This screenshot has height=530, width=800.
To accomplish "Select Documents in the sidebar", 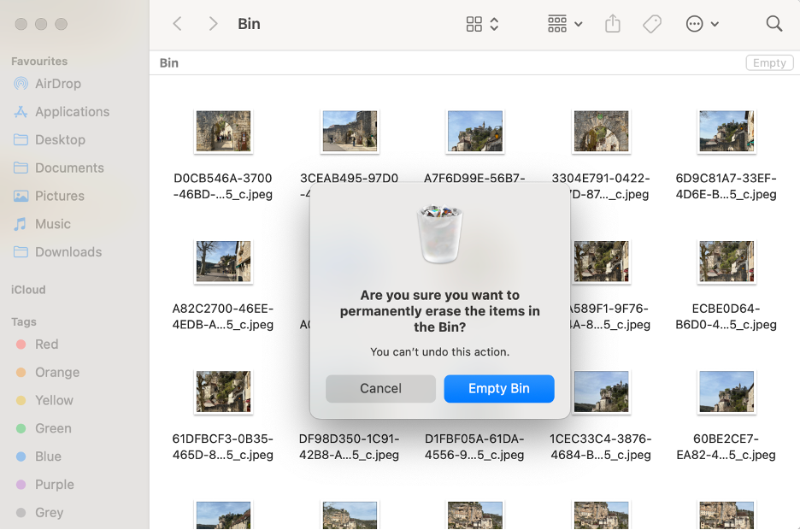I will tap(69, 168).
